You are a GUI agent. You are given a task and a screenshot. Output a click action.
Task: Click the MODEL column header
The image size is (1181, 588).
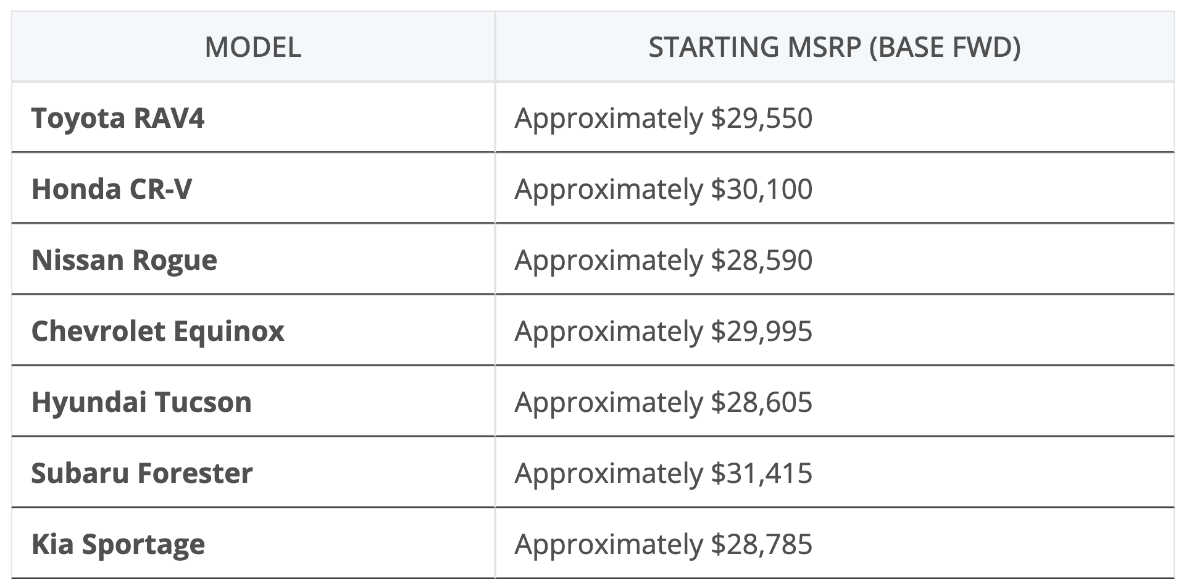coord(252,48)
